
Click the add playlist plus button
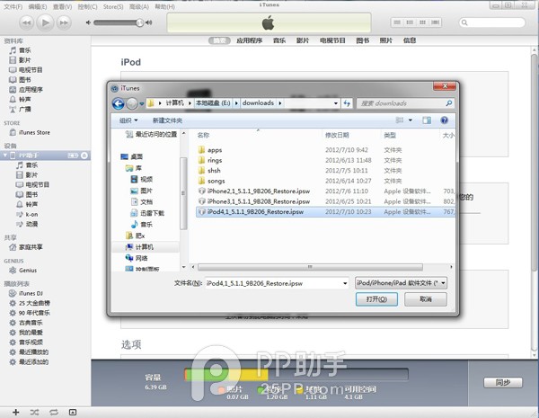[15, 412]
